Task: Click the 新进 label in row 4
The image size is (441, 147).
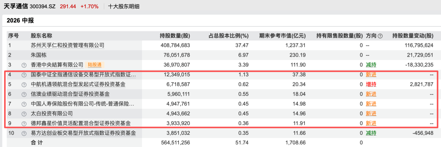Action: tap(371, 75)
